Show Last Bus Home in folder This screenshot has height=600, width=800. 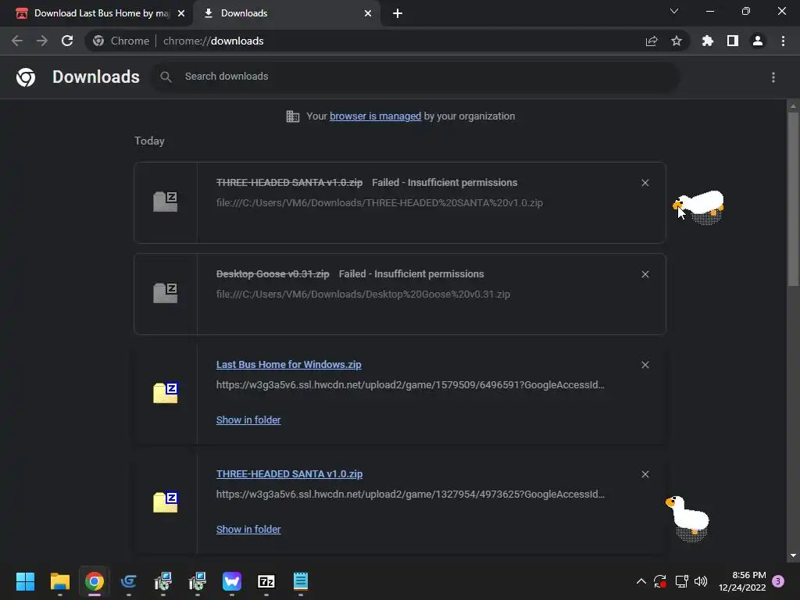(248, 420)
